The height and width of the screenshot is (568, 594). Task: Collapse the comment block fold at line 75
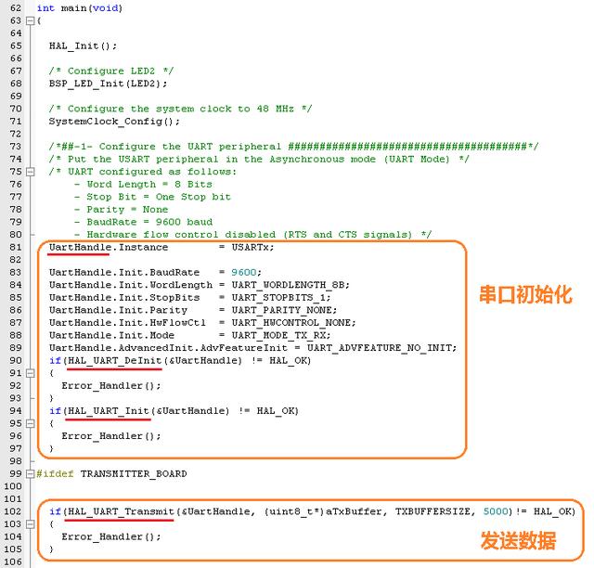tap(30, 172)
